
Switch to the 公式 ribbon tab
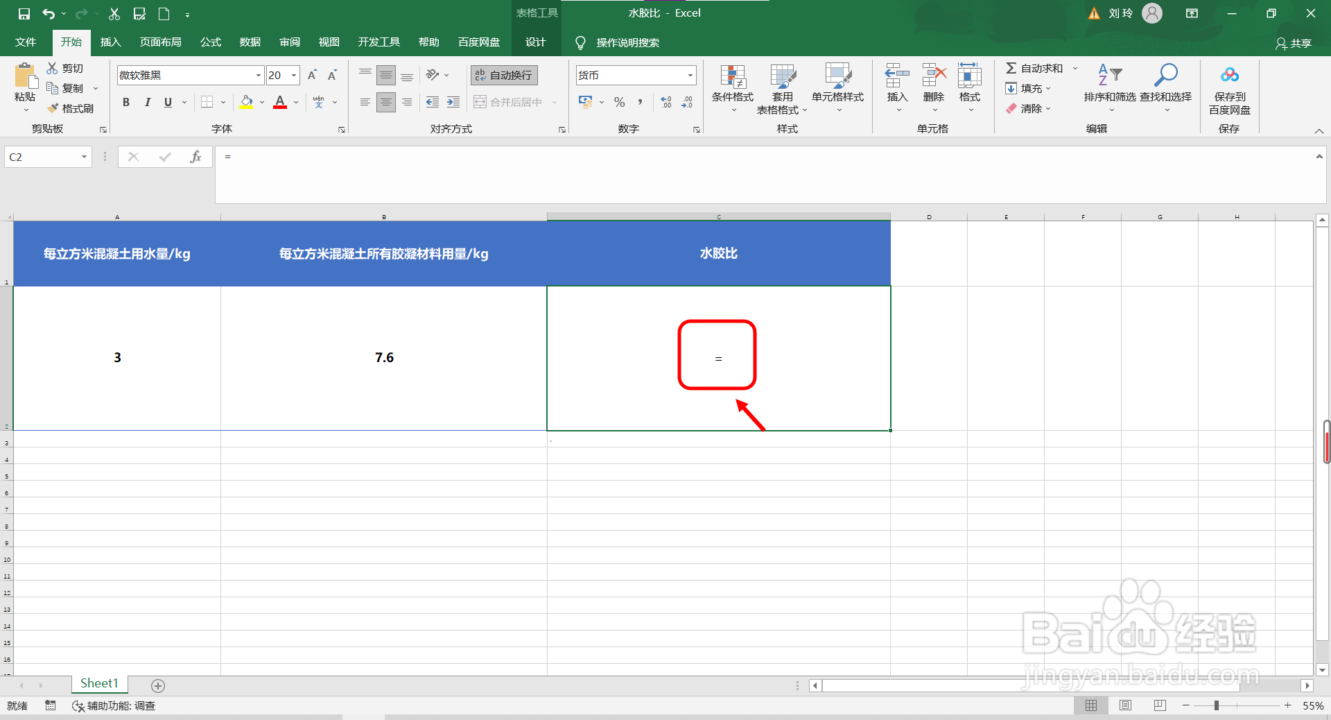[210, 42]
